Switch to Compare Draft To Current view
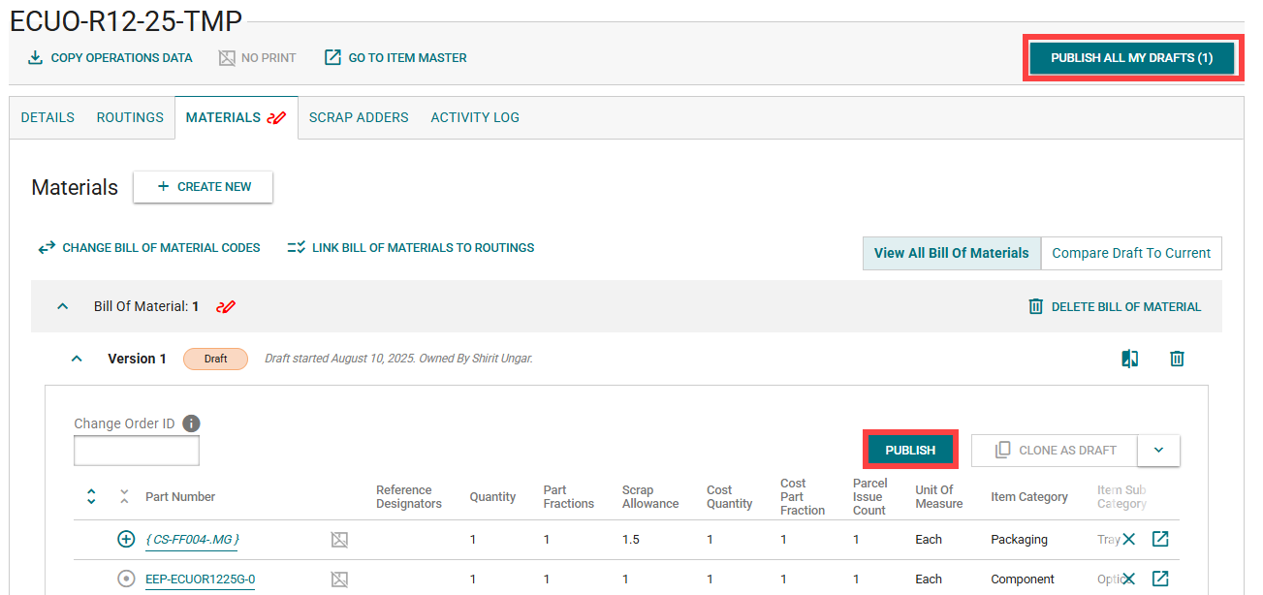This screenshot has height=595, width=1263. [x=1131, y=253]
